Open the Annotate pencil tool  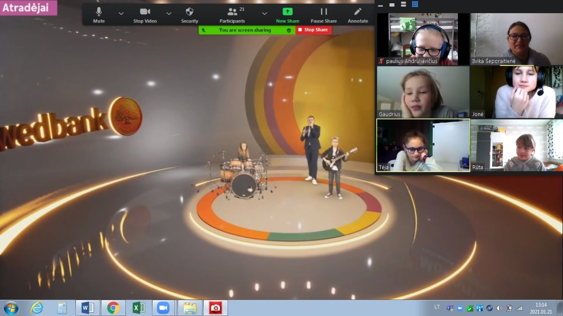click(x=358, y=15)
